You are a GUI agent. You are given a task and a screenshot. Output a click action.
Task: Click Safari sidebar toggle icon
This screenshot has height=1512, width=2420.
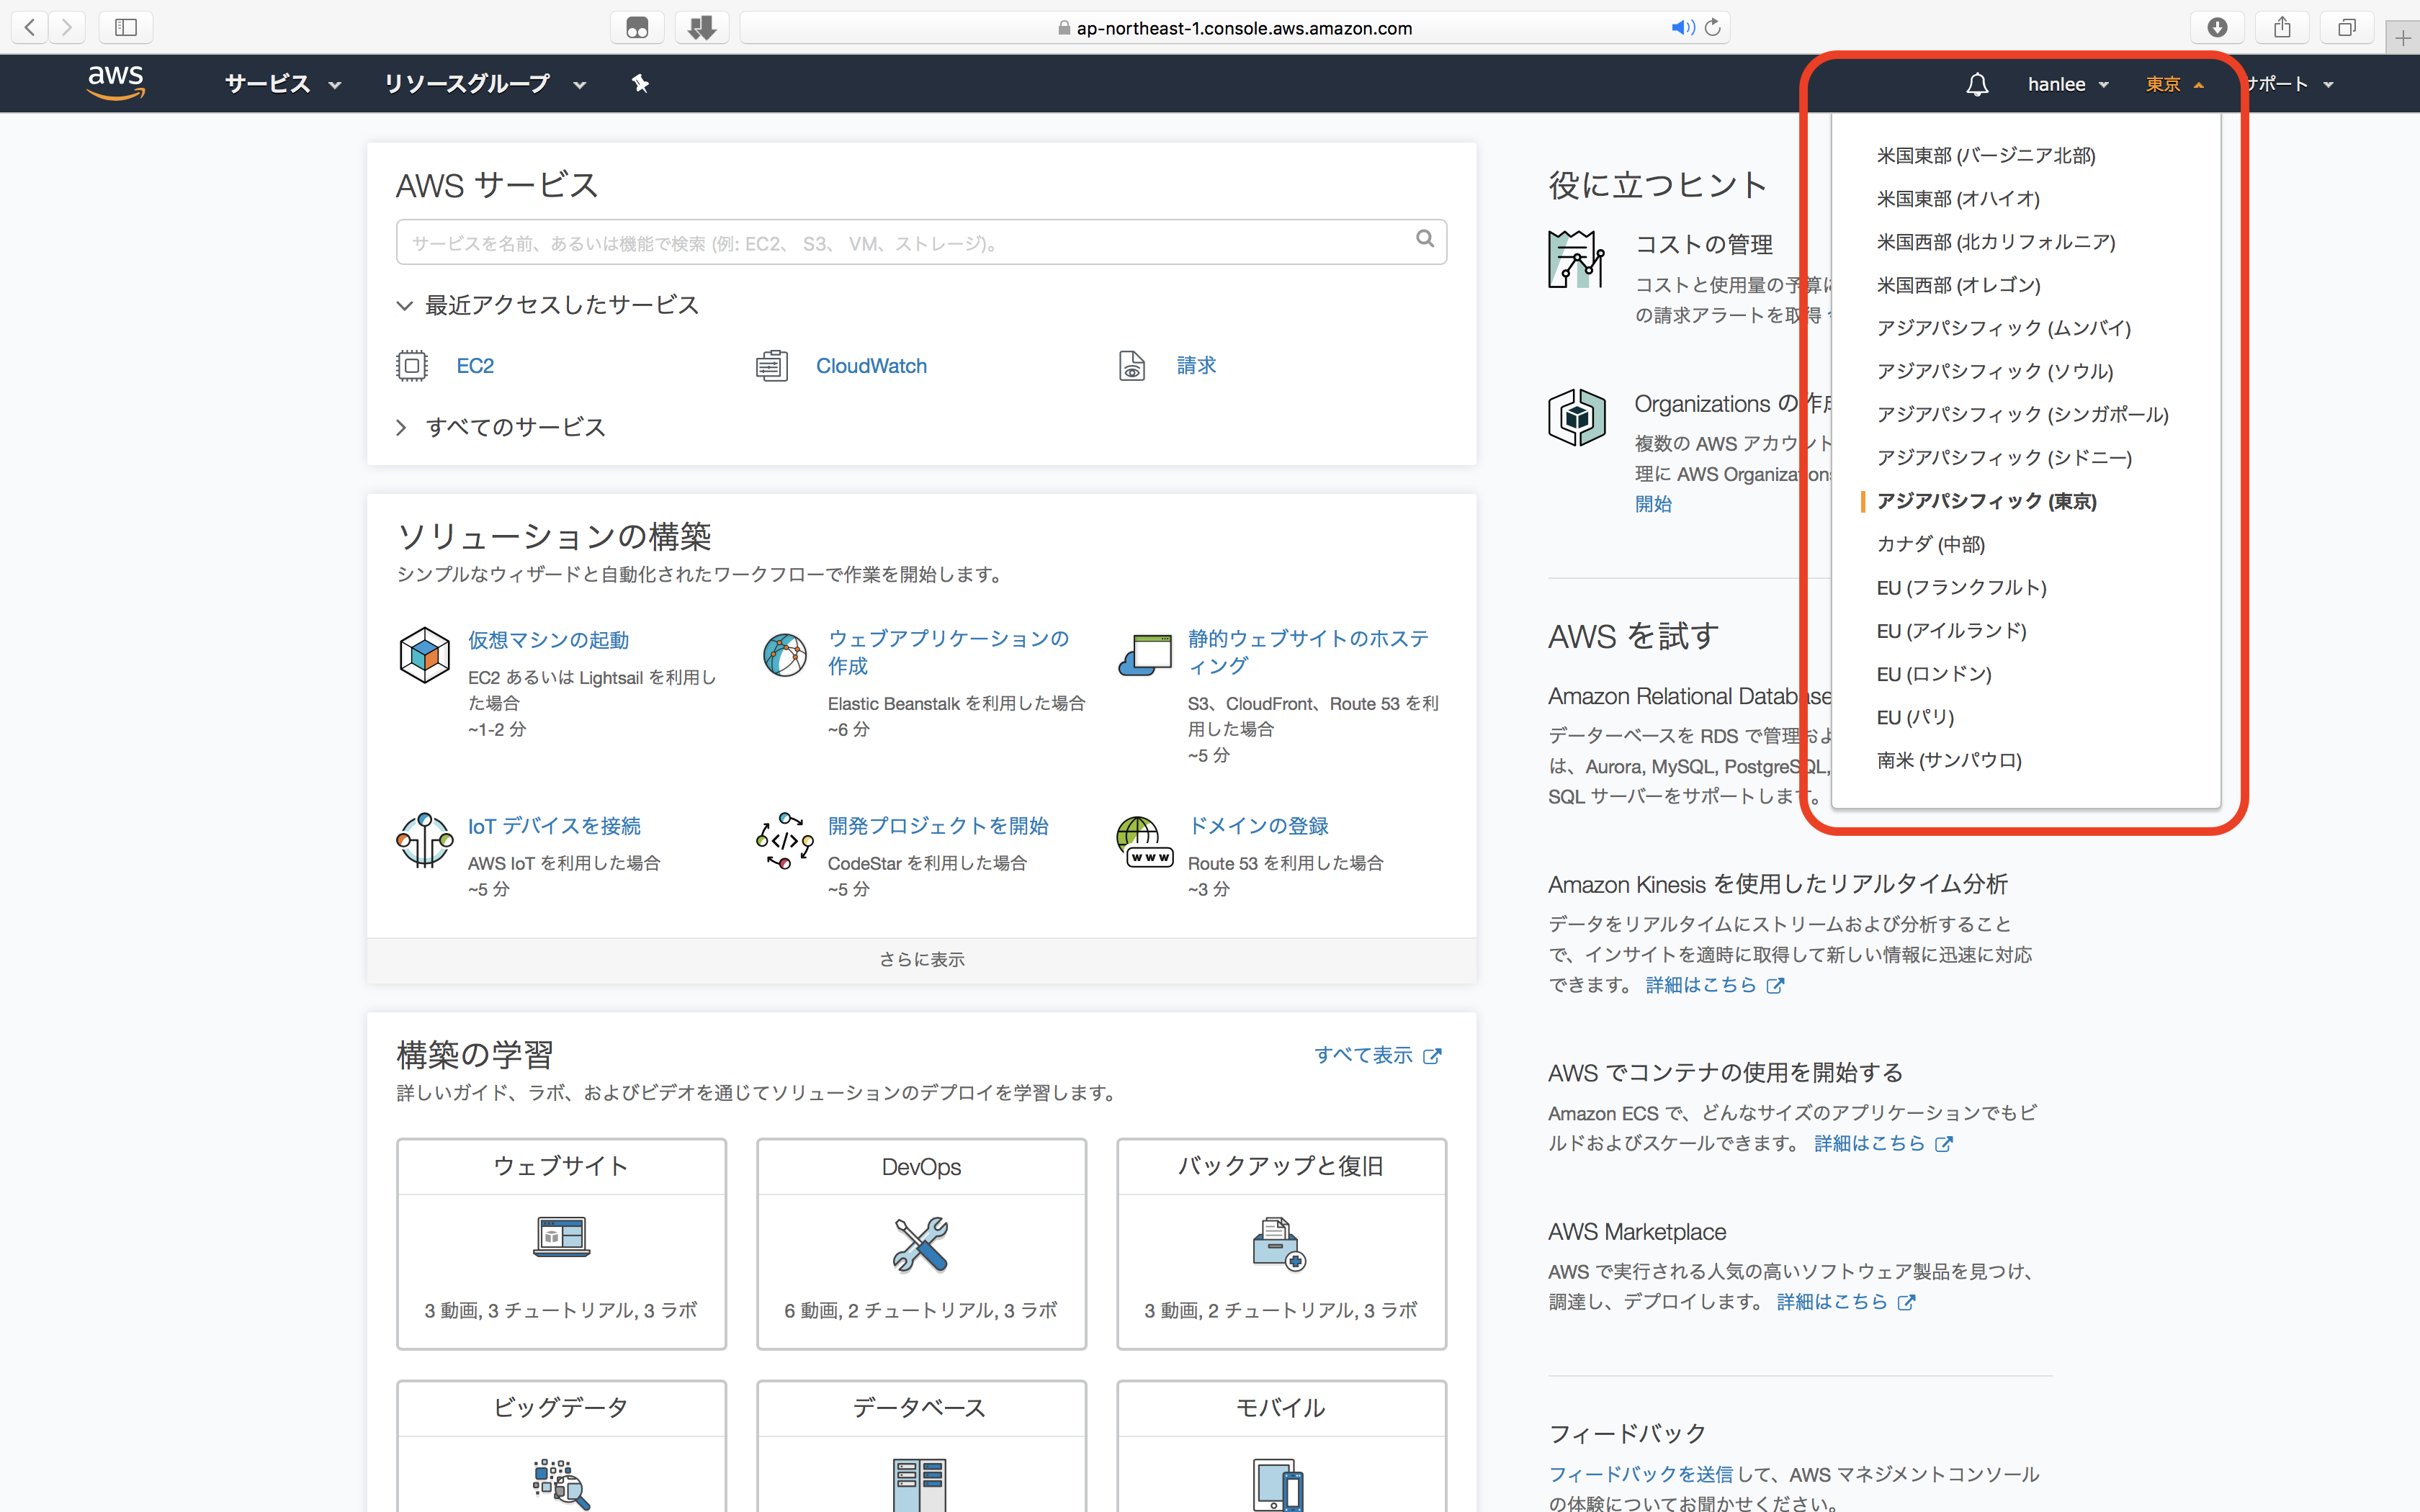[126, 28]
